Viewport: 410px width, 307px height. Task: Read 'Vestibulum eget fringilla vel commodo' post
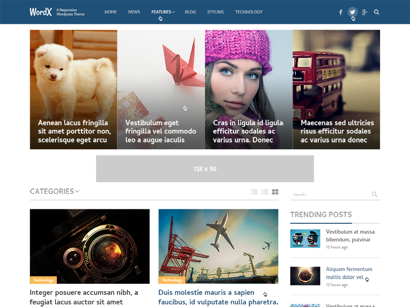point(161,131)
